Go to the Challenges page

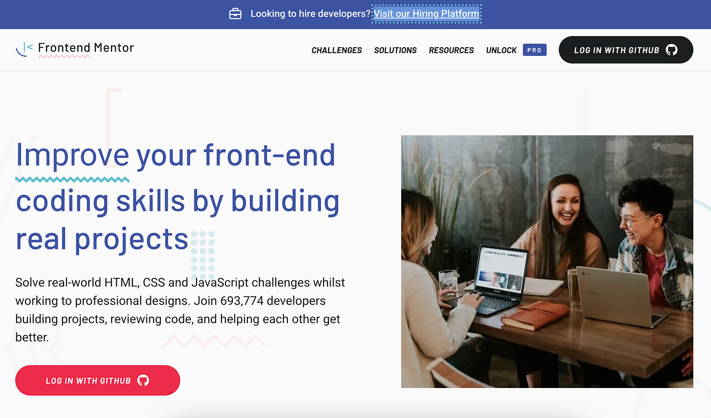[337, 50]
